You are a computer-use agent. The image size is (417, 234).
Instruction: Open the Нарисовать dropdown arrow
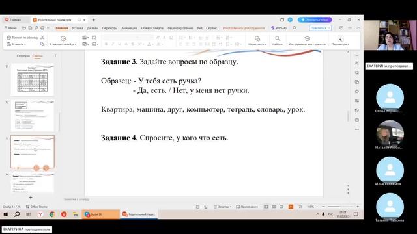coord(265,44)
